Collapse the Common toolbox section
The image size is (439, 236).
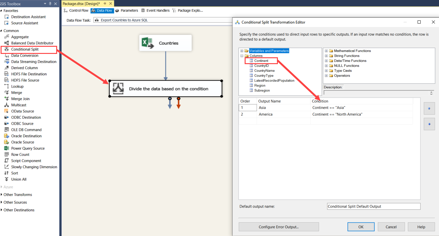[x=2, y=31]
